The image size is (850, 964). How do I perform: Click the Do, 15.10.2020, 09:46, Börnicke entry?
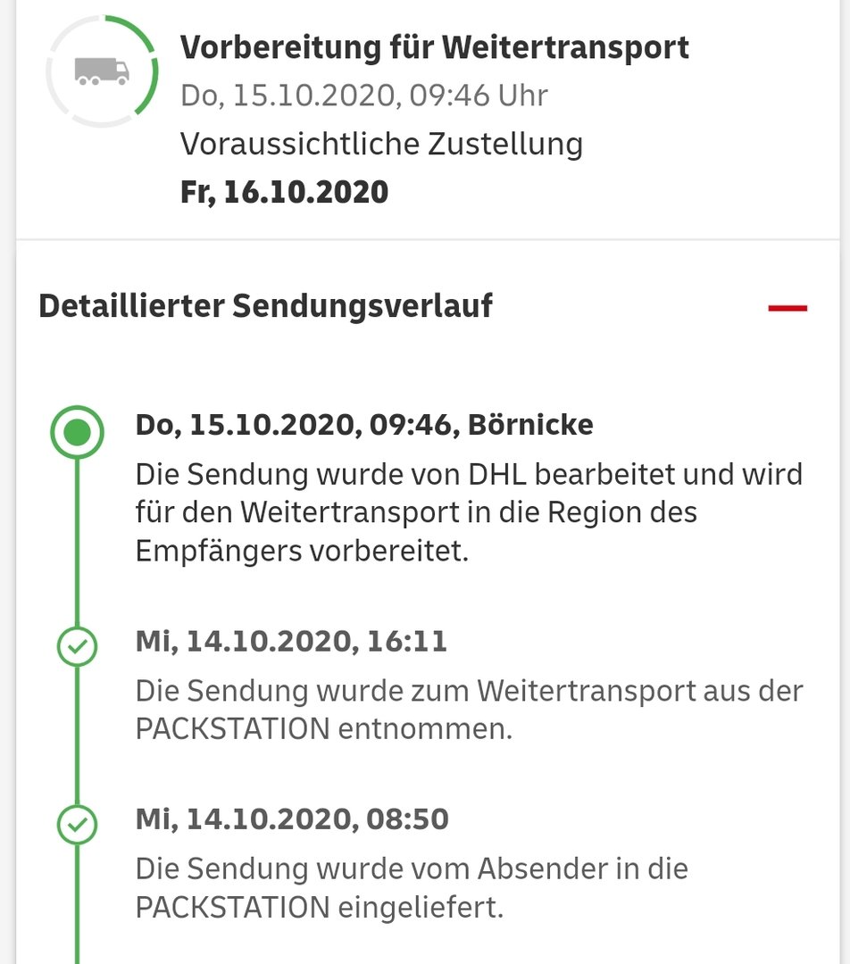(364, 425)
